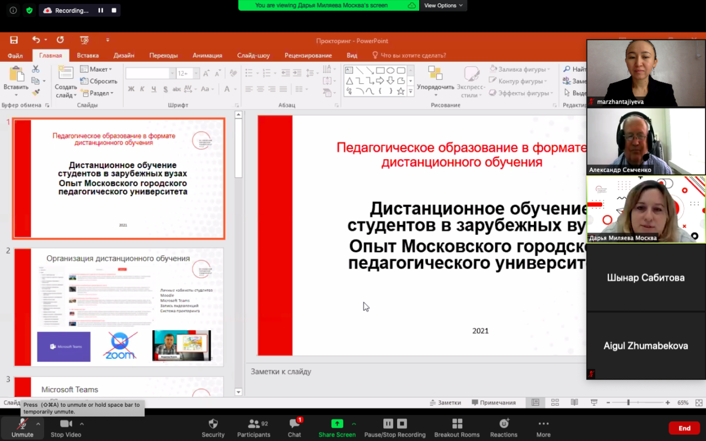Click the red End meeting button
This screenshot has height=441, width=706.
pyautogui.click(x=684, y=428)
